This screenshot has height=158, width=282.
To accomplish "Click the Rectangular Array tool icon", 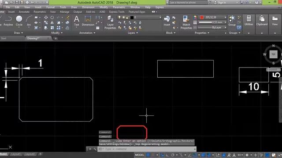I will click(x=59, y=28).
